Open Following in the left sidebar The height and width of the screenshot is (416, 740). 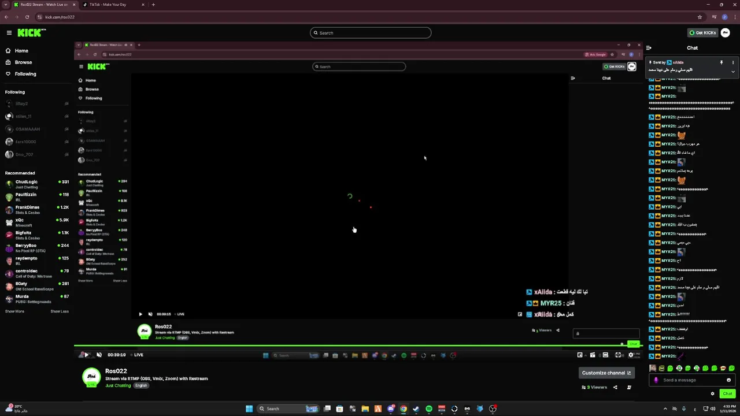pos(21,74)
